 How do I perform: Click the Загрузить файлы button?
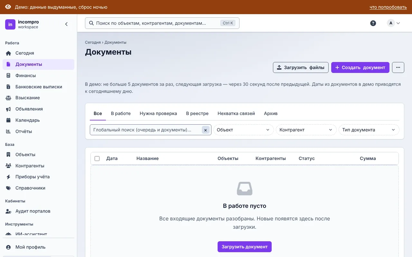point(301,67)
